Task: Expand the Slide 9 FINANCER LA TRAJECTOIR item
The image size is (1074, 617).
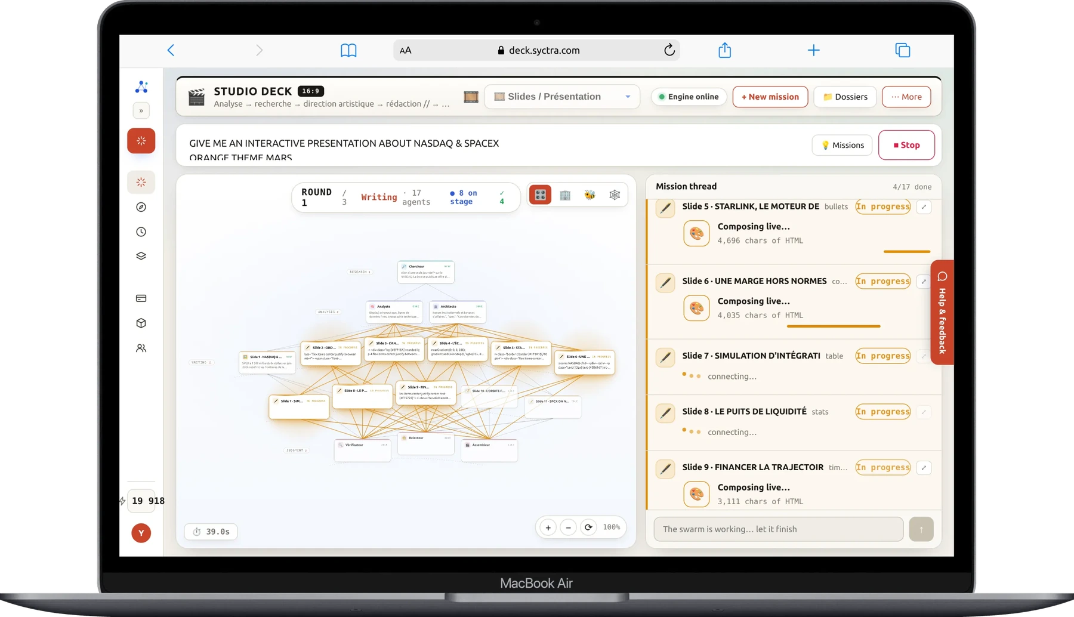Action: pyautogui.click(x=924, y=468)
